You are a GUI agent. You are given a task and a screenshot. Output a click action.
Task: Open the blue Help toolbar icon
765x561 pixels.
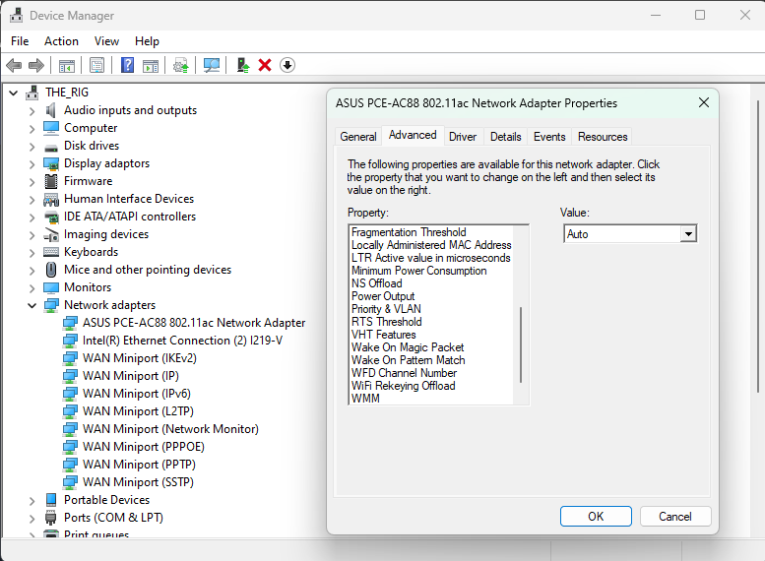pos(127,65)
